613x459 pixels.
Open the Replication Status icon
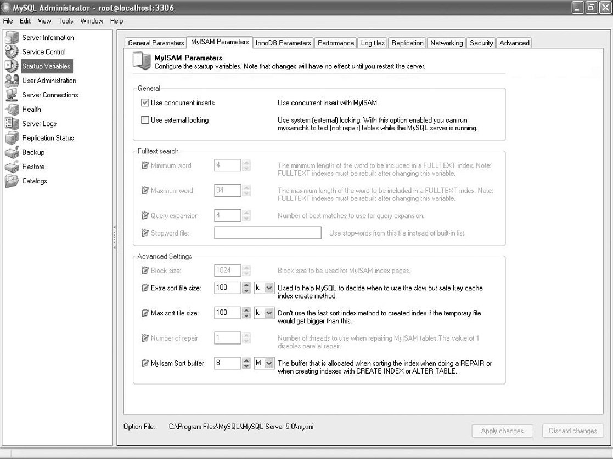coord(12,138)
